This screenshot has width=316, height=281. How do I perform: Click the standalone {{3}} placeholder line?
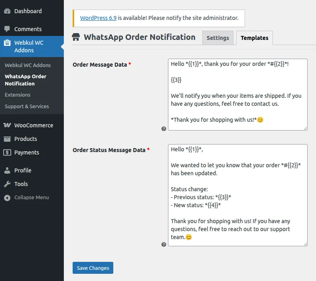tap(176, 80)
